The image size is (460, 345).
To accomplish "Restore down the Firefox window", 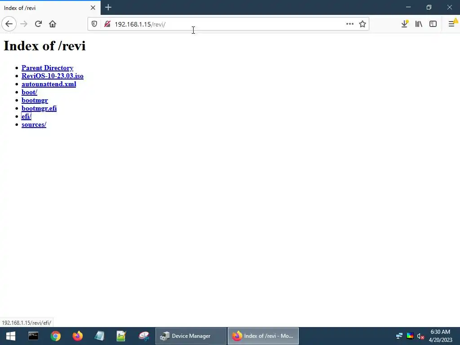I will pyautogui.click(x=429, y=7).
